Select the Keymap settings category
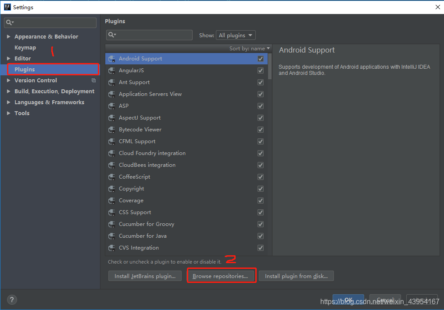This screenshot has height=310, width=444. coord(25,47)
